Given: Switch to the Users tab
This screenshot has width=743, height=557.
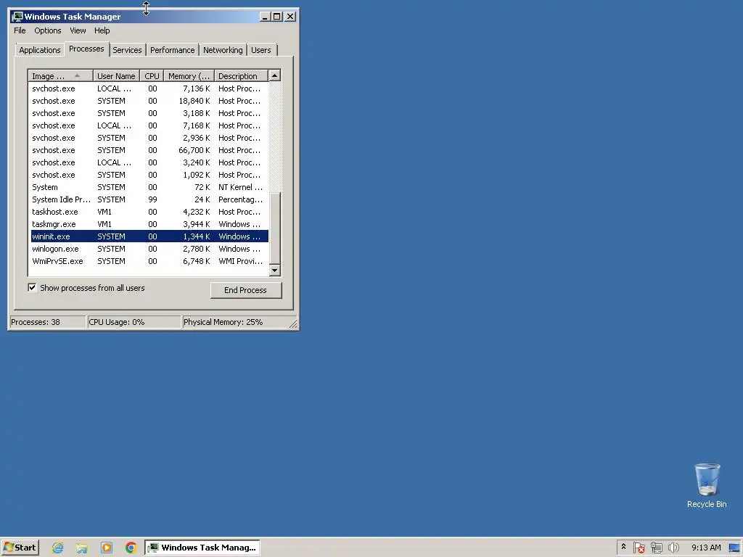Looking at the screenshot, I should (x=261, y=50).
